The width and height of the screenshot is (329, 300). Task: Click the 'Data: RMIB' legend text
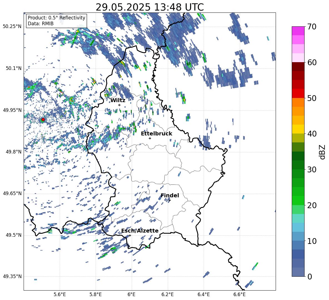tap(41, 24)
